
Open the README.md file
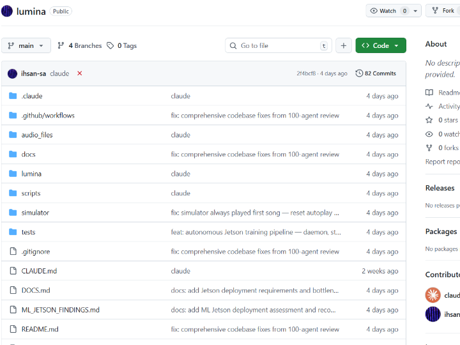coord(40,329)
